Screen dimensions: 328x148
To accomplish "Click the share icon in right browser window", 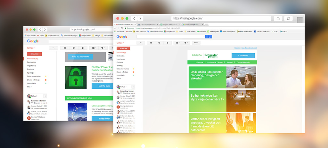I will (x=278, y=18).
